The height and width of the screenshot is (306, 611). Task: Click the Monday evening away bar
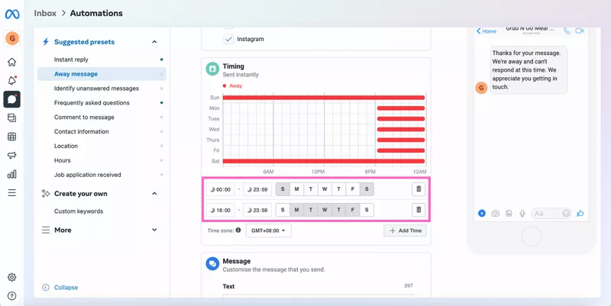(401, 108)
